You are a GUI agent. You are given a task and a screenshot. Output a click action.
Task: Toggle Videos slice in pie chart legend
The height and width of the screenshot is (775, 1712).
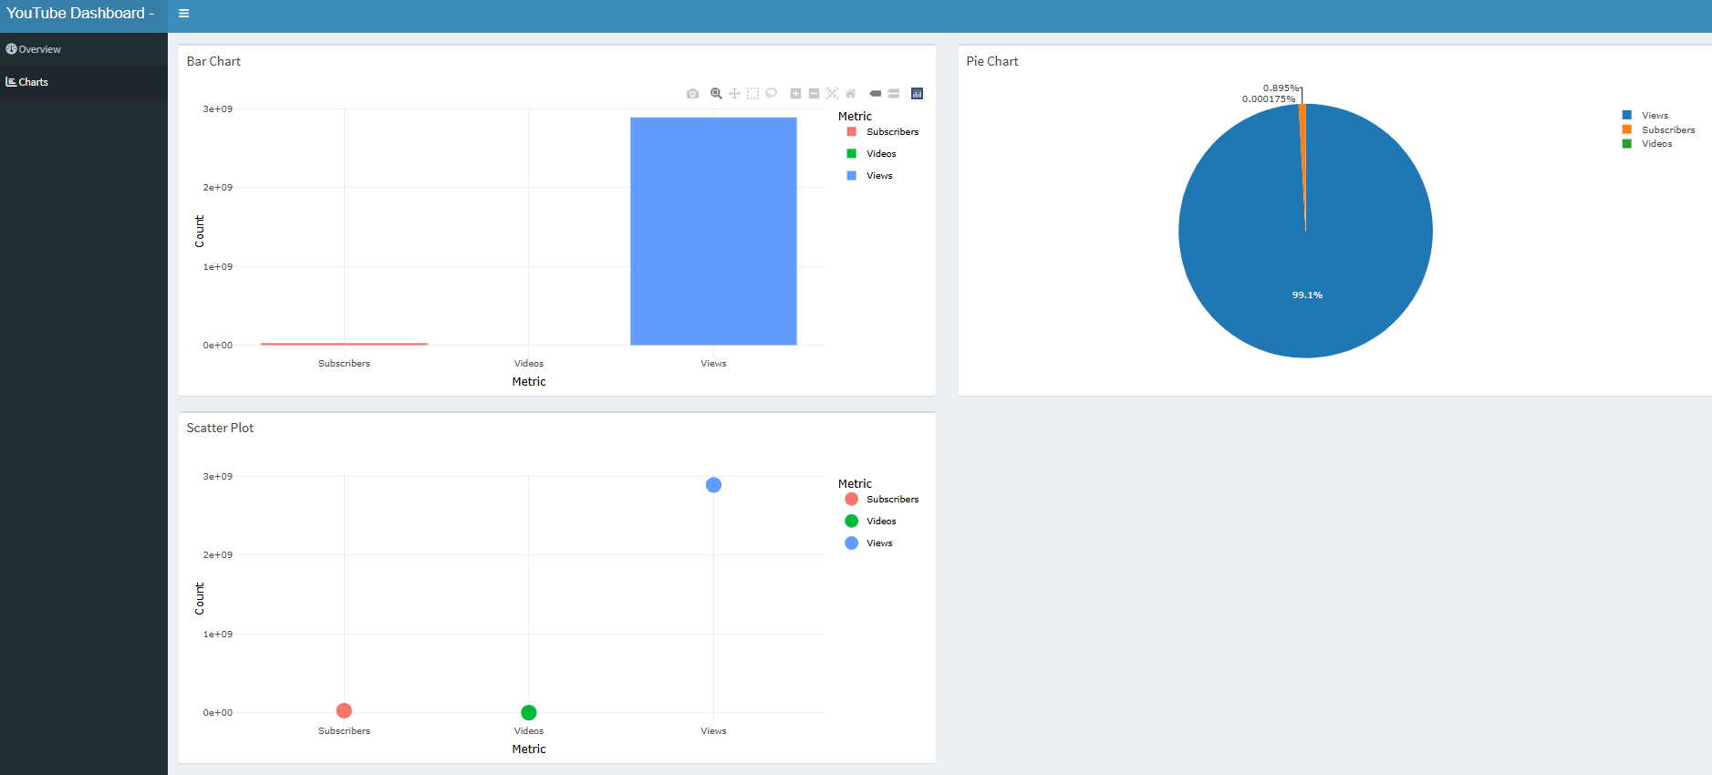tap(1647, 144)
